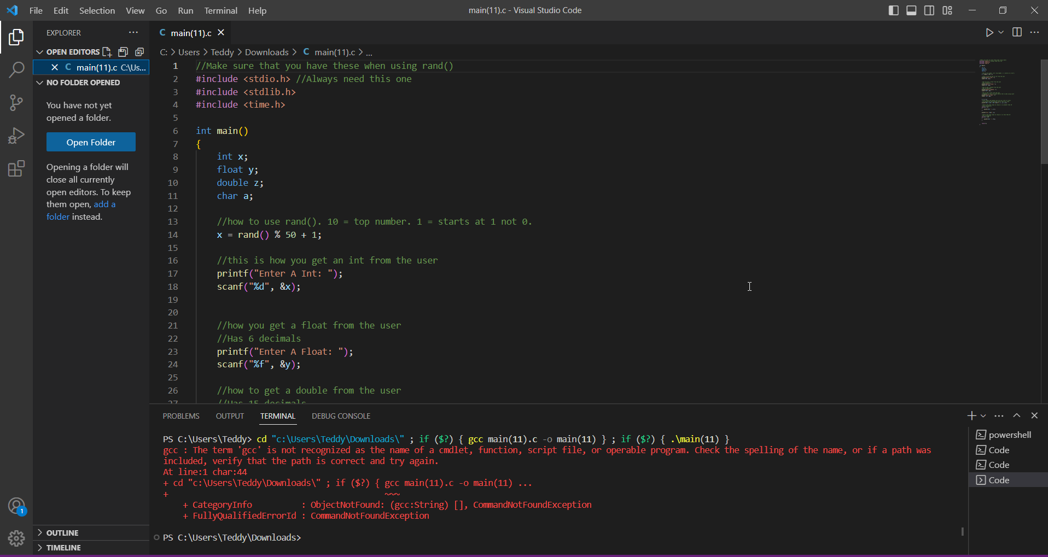The image size is (1048, 557).
Task: Click the editor vertical scrollbar slider
Action: coord(1044,112)
